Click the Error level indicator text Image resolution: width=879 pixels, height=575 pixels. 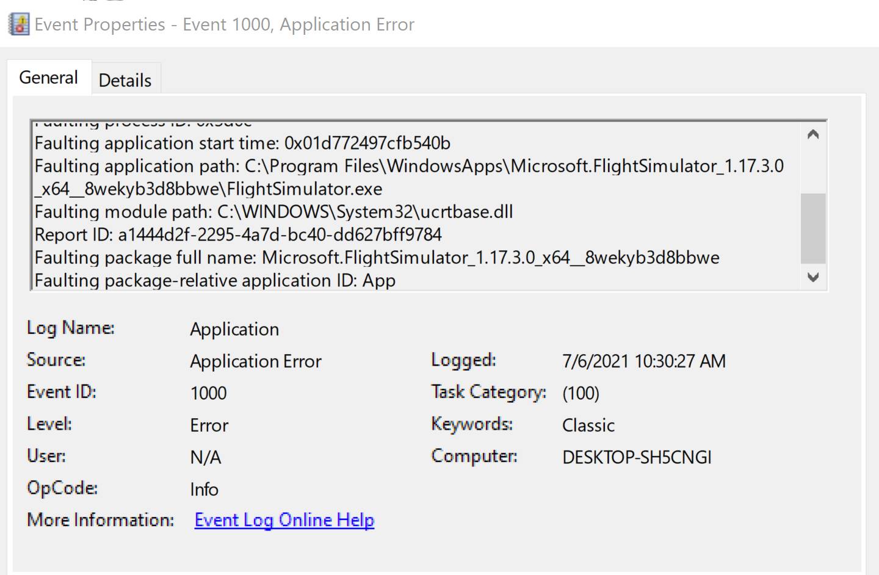pos(209,425)
